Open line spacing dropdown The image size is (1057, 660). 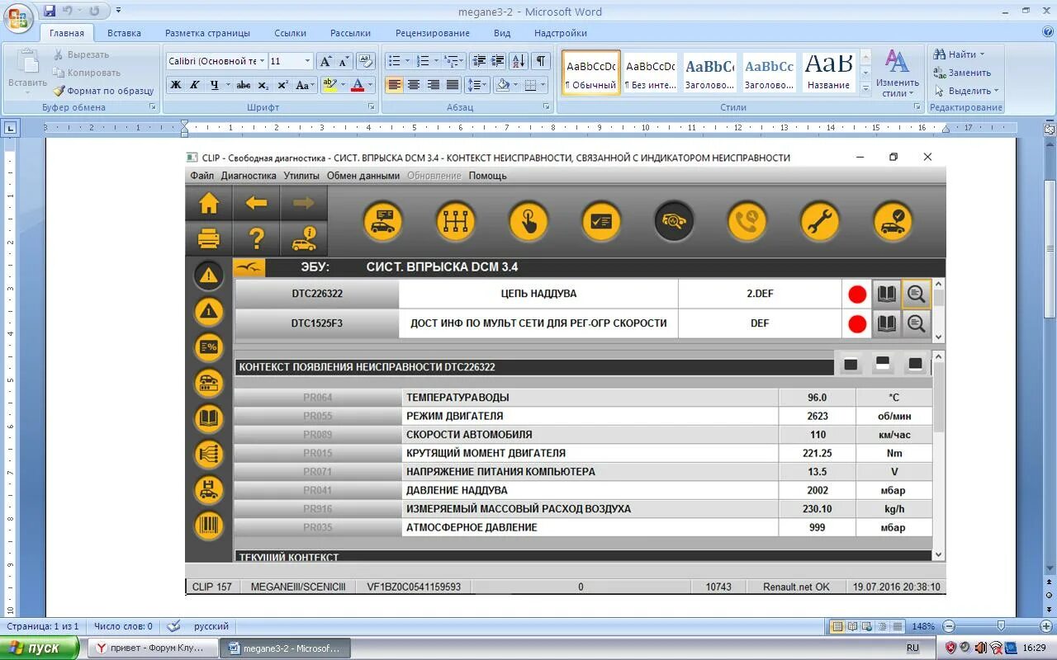[x=477, y=85]
